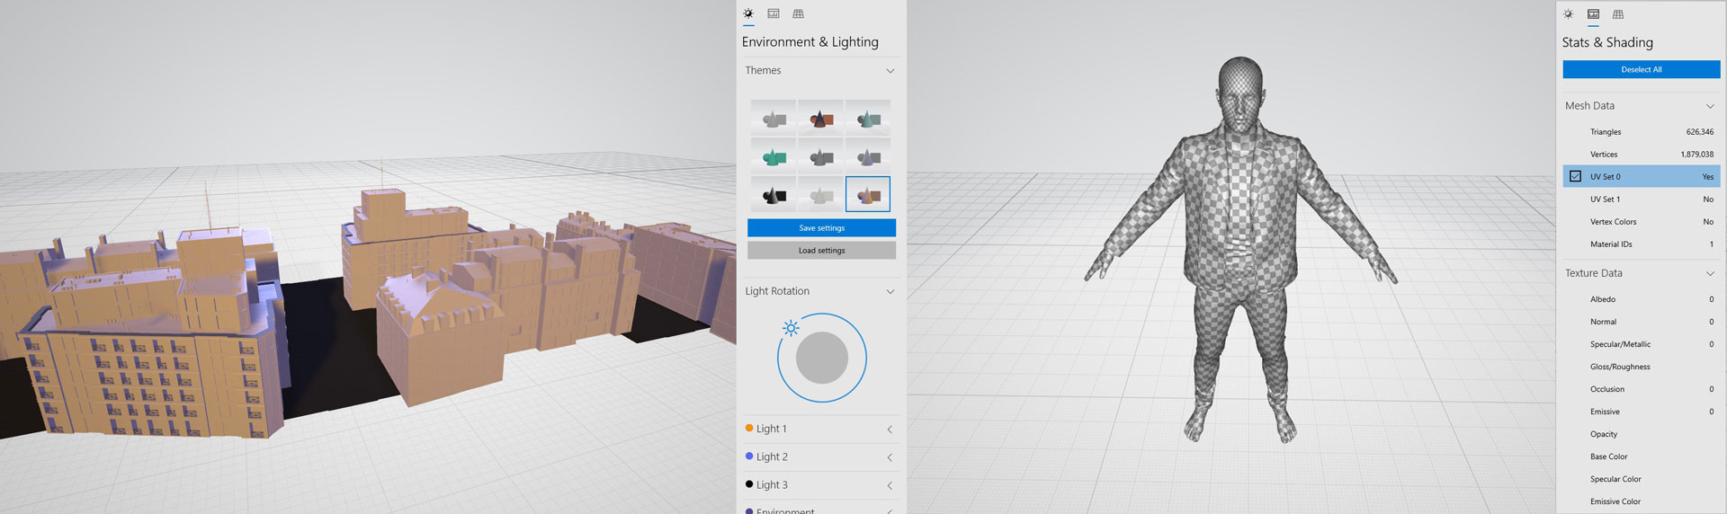The image size is (1727, 514).
Task: Open Stats & Shading tab in left panel
Action: coord(773,13)
